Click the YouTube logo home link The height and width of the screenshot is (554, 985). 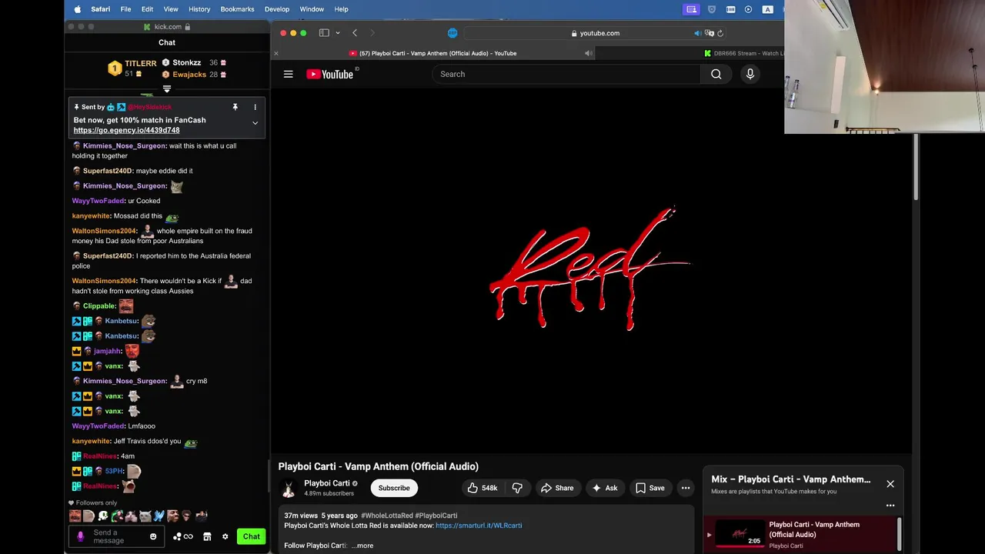330,74
